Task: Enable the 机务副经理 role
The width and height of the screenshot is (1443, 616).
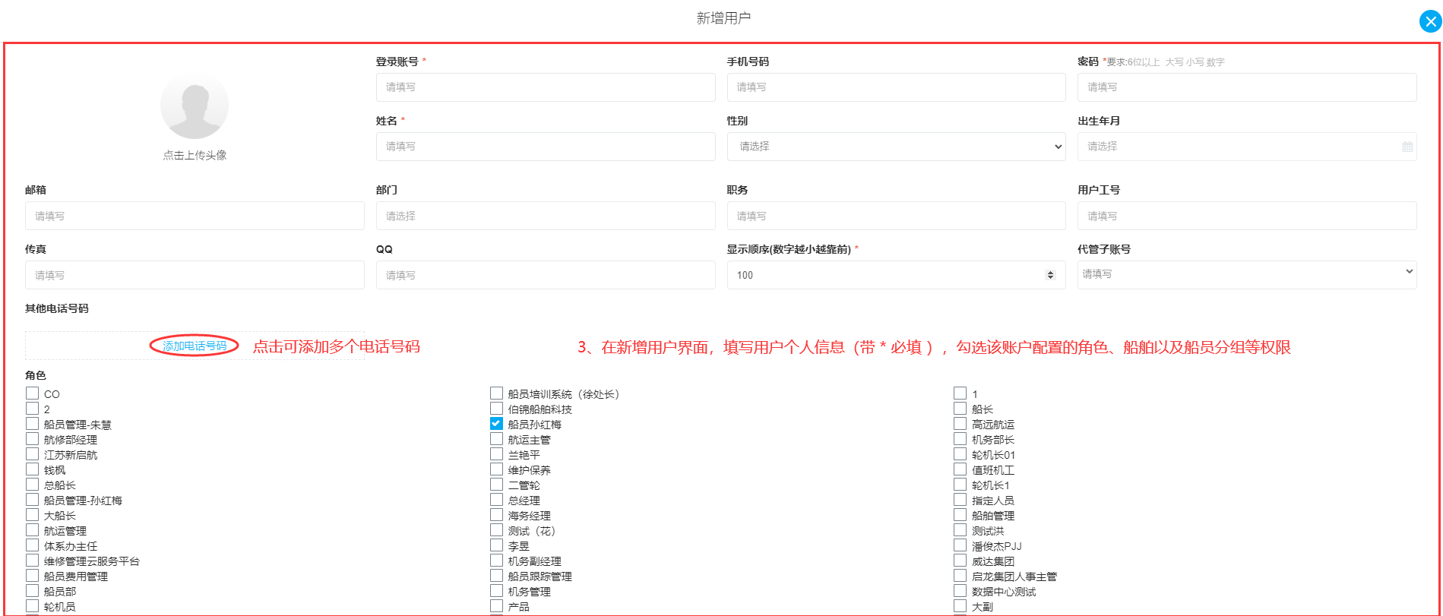Action: coord(496,561)
